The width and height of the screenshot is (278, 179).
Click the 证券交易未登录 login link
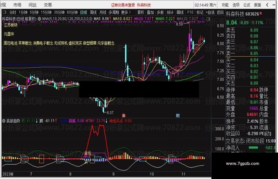coord(123,5)
